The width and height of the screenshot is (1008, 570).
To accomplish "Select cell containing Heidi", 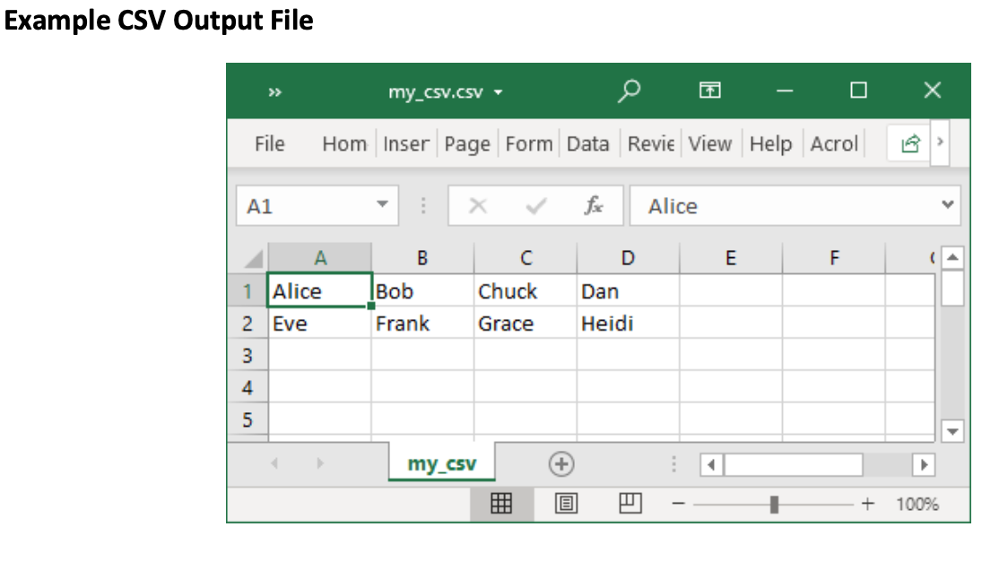I will click(628, 324).
